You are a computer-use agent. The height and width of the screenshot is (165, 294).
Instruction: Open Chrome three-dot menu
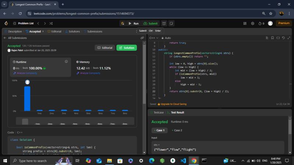[289, 14]
